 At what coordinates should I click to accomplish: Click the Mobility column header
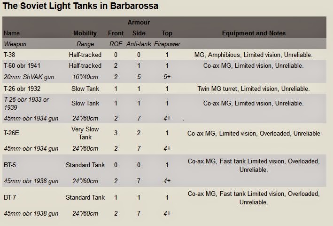click(85, 33)
